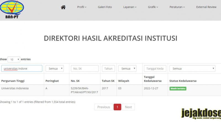Sort by No. SK column header
The width and height of the screenshot is (221, 123).
pos(75,81)
